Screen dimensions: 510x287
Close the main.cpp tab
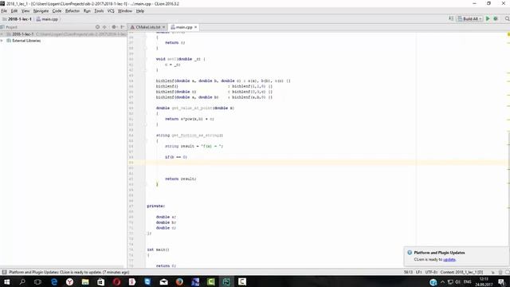(x=195, y=27)
